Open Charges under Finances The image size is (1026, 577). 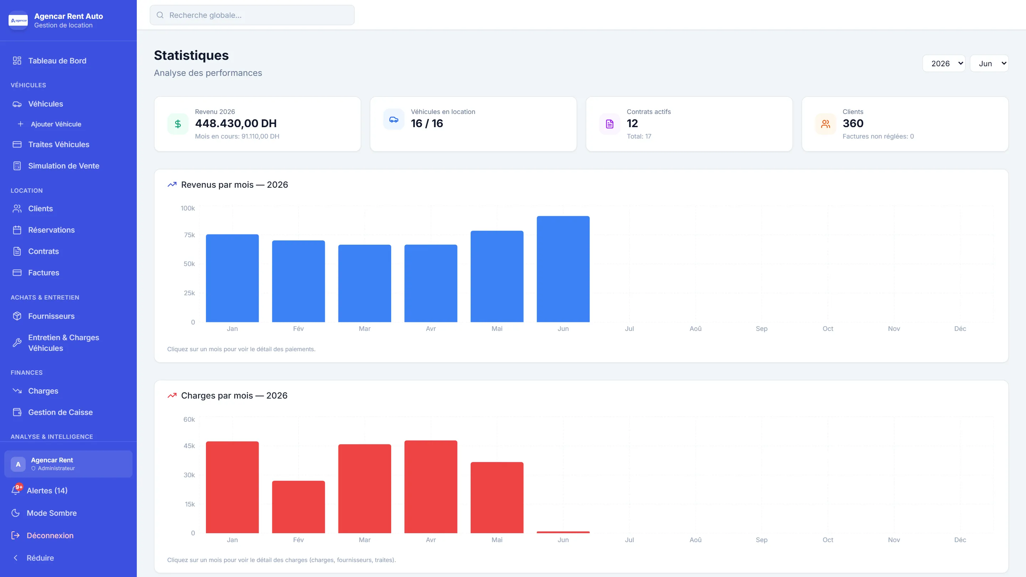pos(68,391)
